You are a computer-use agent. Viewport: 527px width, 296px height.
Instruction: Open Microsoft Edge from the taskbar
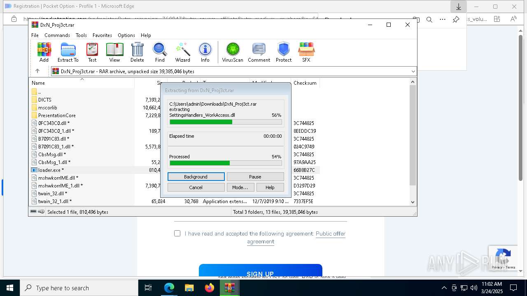(169, 288)
